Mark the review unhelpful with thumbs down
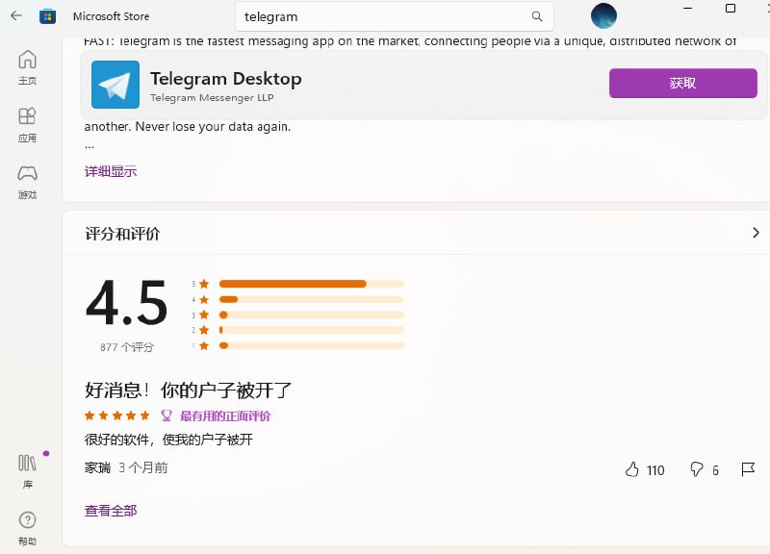 (x=695, y=469)
